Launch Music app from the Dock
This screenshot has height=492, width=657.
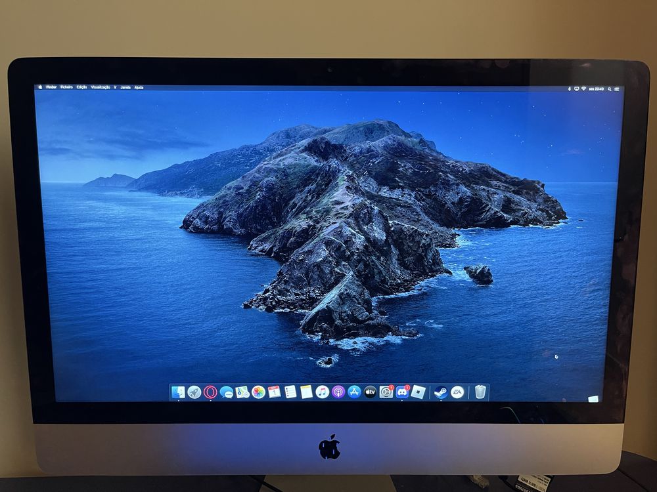[x=322, y=392]
